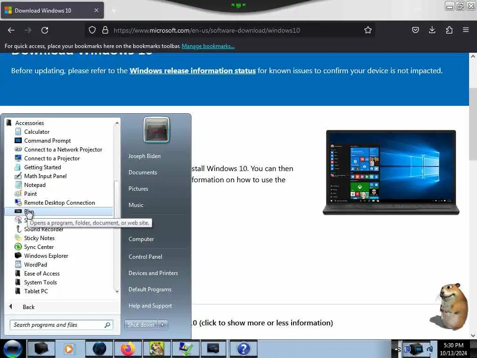Open the hamster Box taskbar icon

click(x=157, y=349)
